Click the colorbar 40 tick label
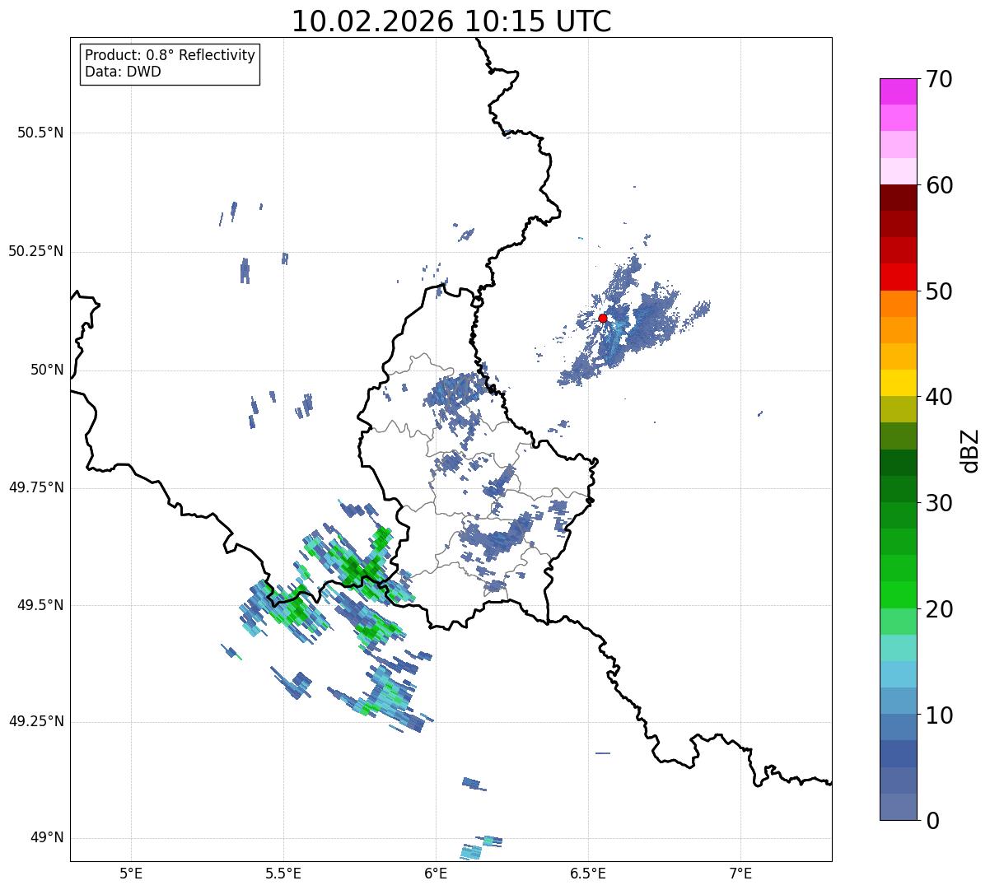 point(939,397)
